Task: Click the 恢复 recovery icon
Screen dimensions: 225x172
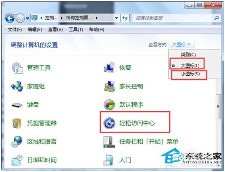Action: click(109, 68)
